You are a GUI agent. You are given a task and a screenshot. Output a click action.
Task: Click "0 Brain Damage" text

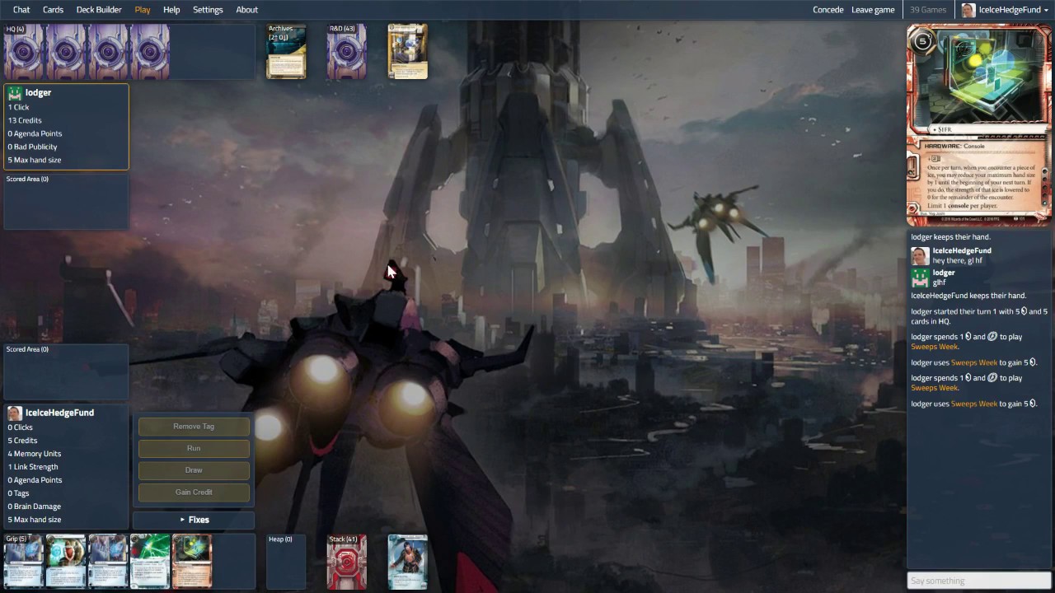click(35, 507)
